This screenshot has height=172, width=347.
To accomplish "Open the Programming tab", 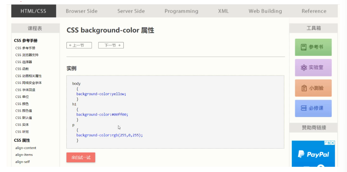I will coord(181,11).
